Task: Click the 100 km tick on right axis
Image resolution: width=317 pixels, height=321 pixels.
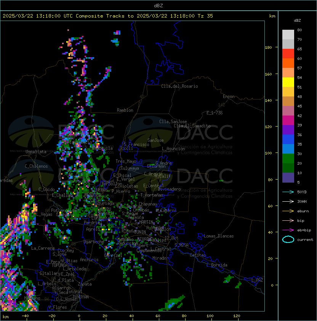Action: [268, 153]
